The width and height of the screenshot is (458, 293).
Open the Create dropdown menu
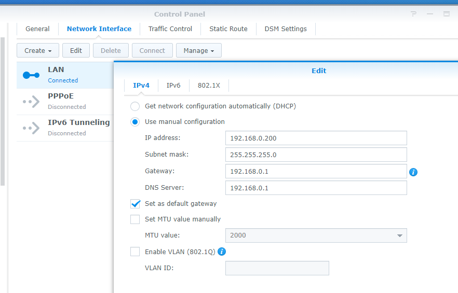click(37, 50)
